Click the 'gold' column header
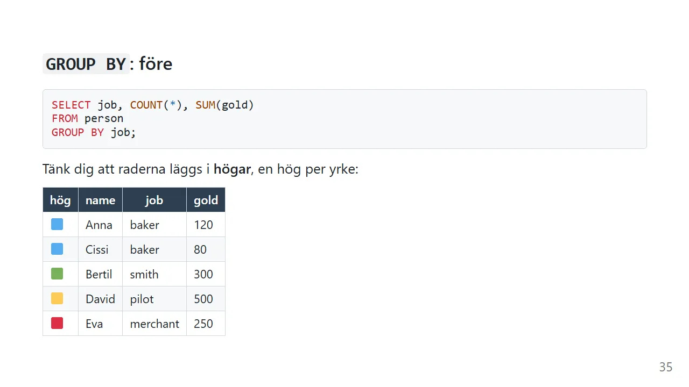The height and width of the screenshot is (387, 689). point(206,200)
